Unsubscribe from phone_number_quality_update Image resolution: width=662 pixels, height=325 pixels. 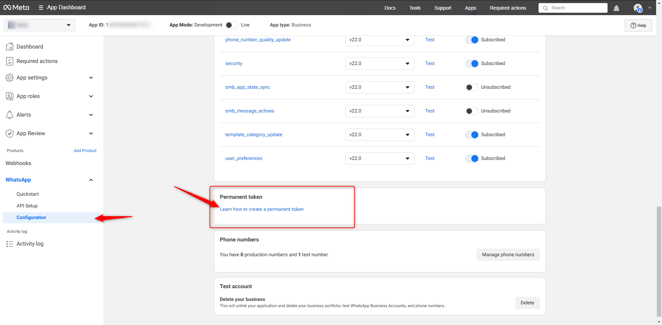[x=472, y=40]
